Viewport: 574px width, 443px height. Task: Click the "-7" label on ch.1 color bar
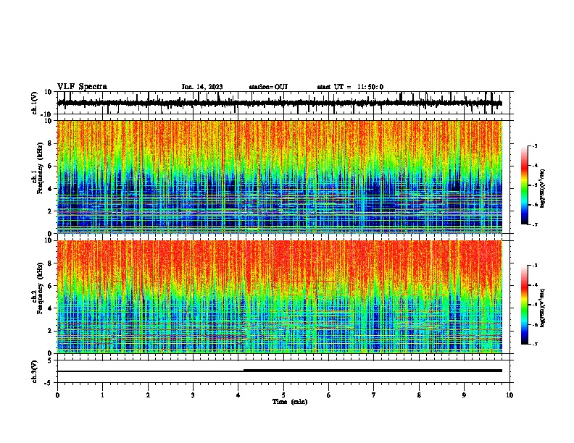(x=535, y=224)
